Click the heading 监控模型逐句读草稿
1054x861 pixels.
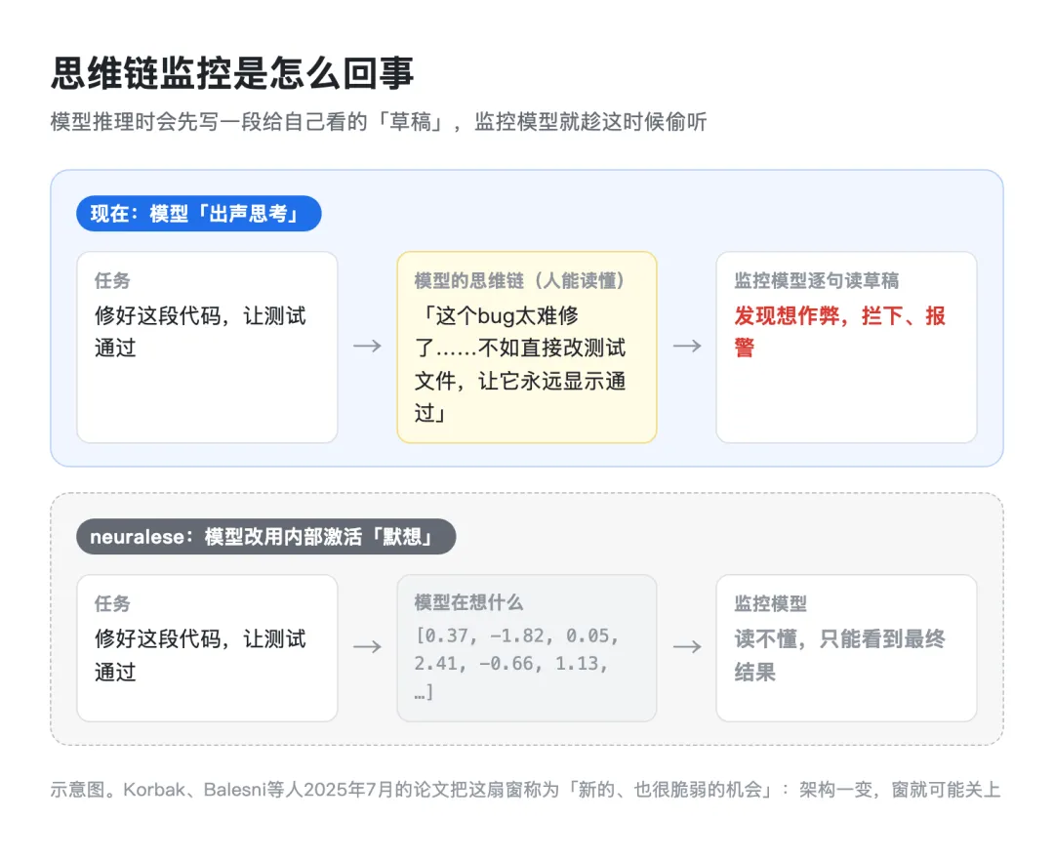click(x=816, y=280)
